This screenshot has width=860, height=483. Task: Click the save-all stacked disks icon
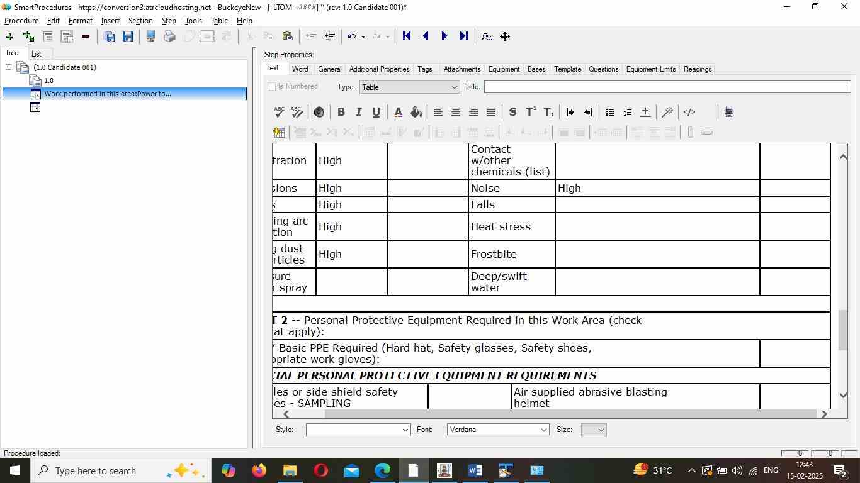(x=109, y=36)
